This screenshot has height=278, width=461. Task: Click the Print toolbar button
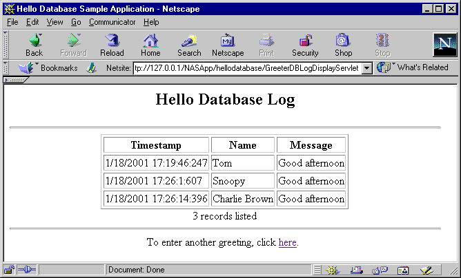(x=266, y=45)
